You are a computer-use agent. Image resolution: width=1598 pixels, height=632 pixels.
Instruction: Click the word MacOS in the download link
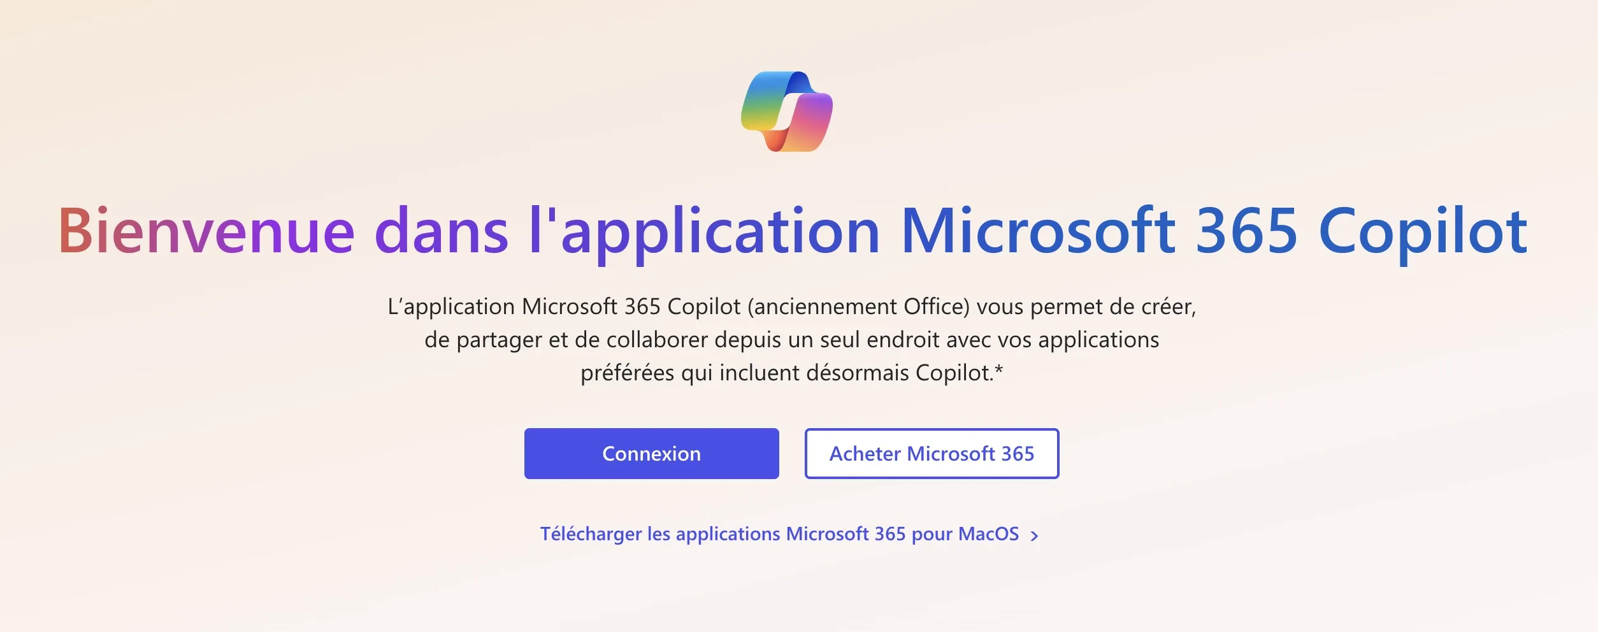coord(988,534)
